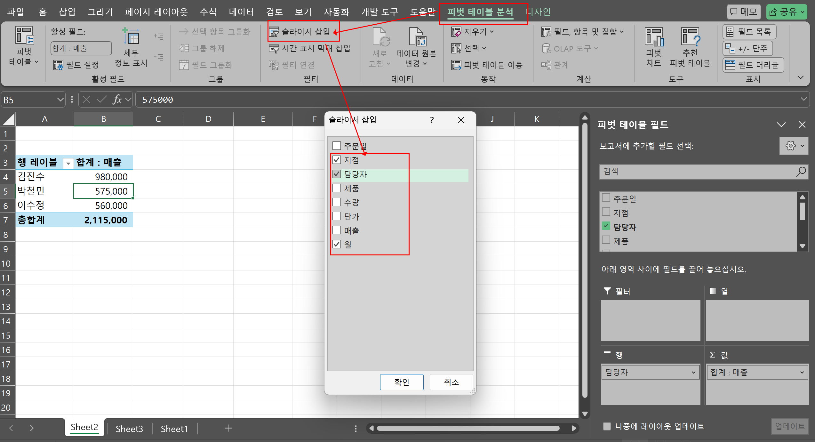
Task: Click the horizontal scrollbar at bottom
Action: pos(468,428)
